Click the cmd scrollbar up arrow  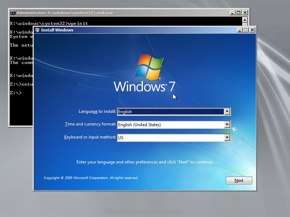[x=245, y=20]
